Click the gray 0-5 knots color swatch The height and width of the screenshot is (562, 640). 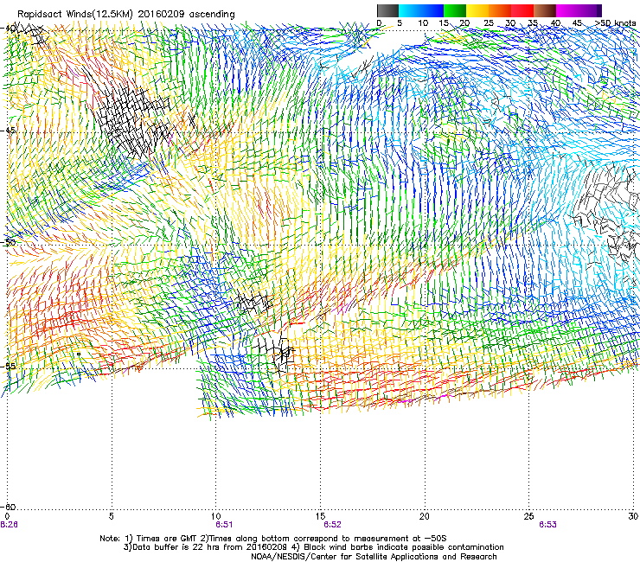(x=387, y=10)
